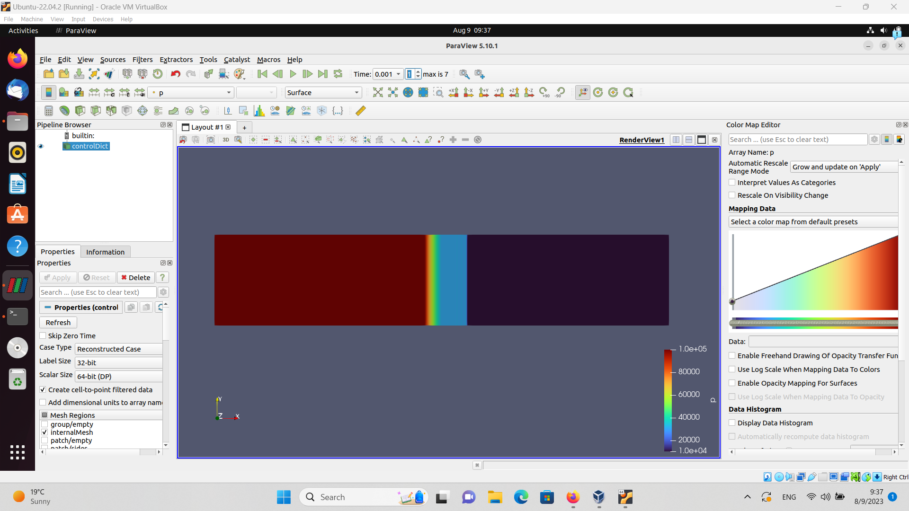
Task: Click the Play animation button
Action: click(293, 74)
